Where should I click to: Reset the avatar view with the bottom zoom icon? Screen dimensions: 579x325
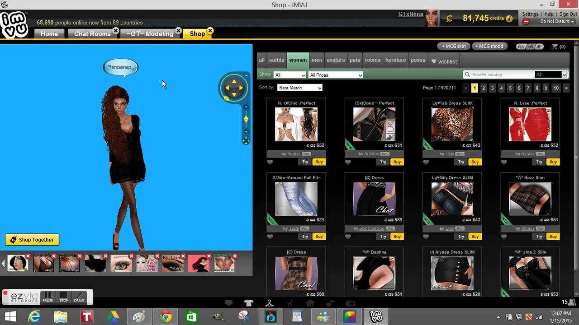point(246,141)
